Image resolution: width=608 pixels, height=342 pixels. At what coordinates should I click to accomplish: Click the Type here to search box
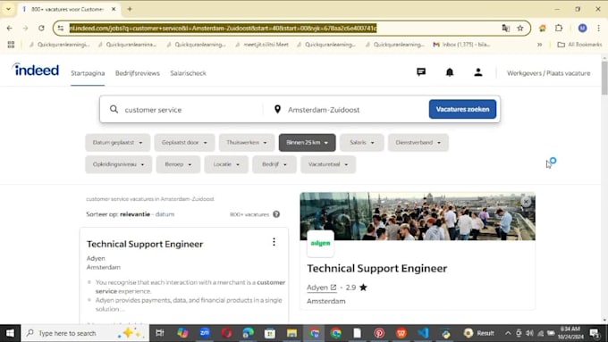pyautogui.click(x=85, y=333)
